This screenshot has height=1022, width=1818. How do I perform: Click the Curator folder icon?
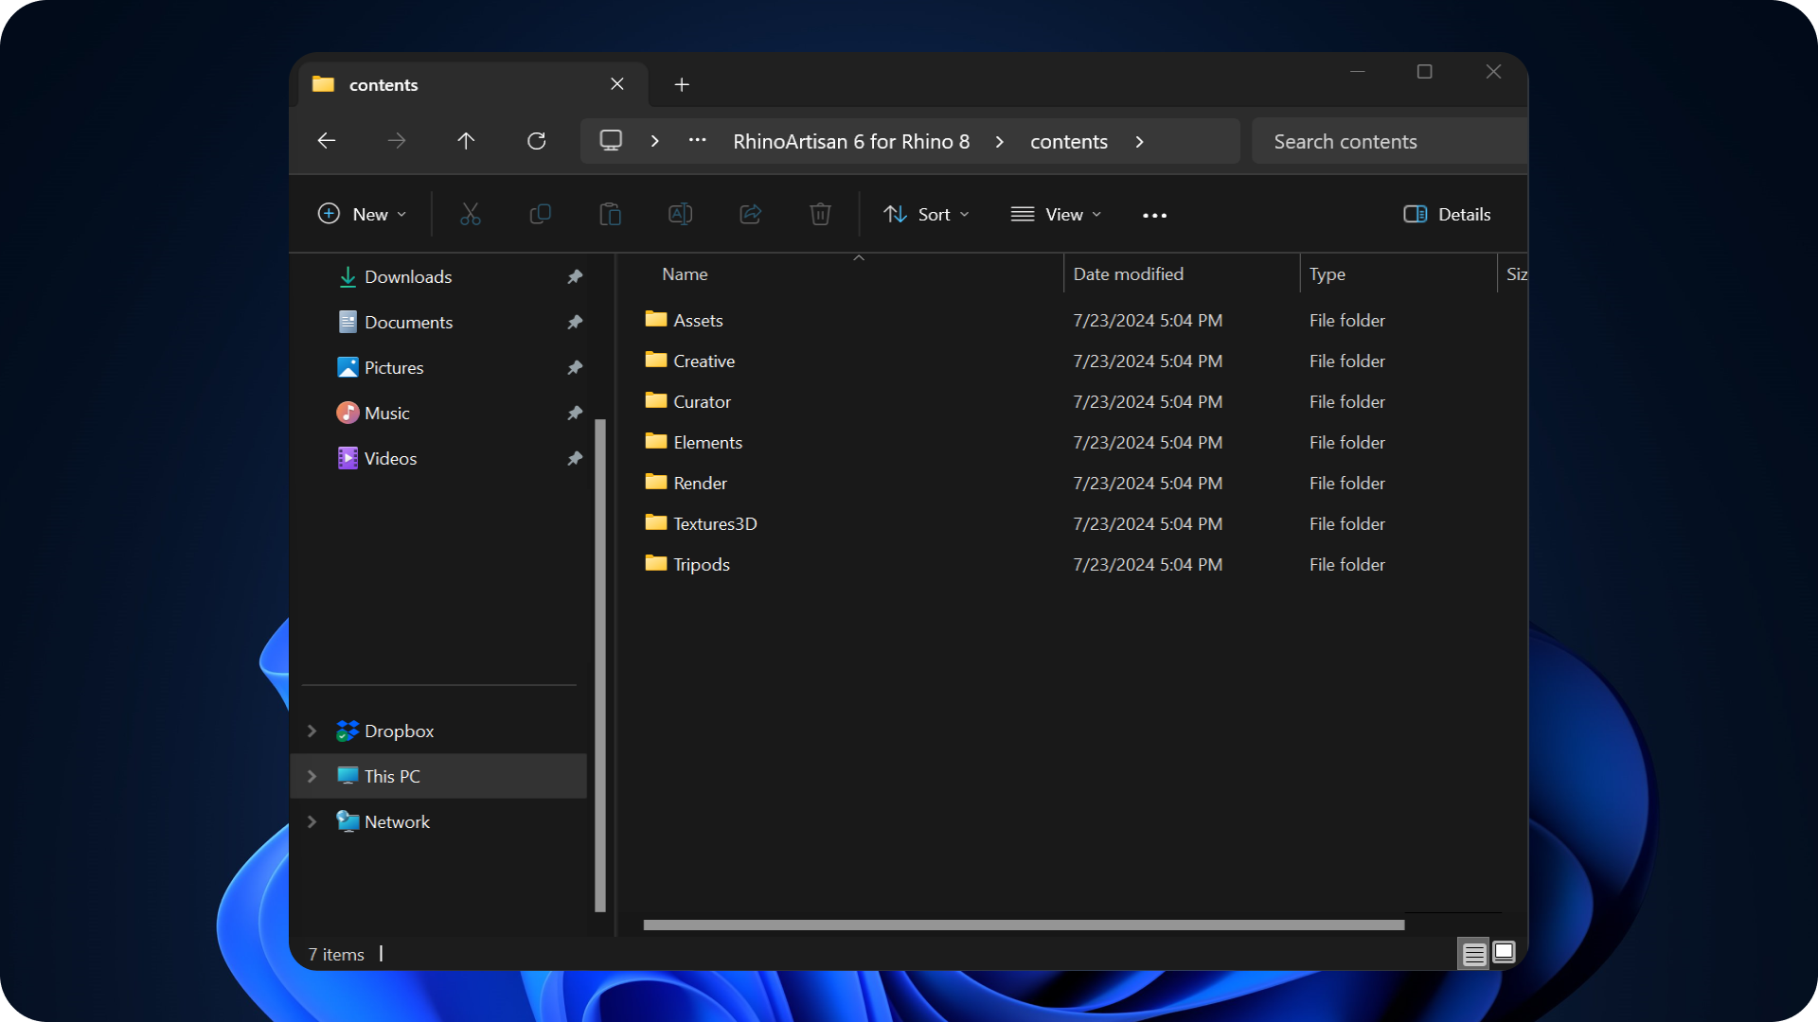click(656, 400)
